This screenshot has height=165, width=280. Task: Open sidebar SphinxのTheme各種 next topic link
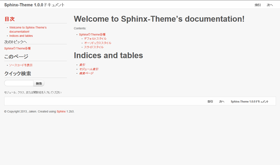(x=17, y=49)
